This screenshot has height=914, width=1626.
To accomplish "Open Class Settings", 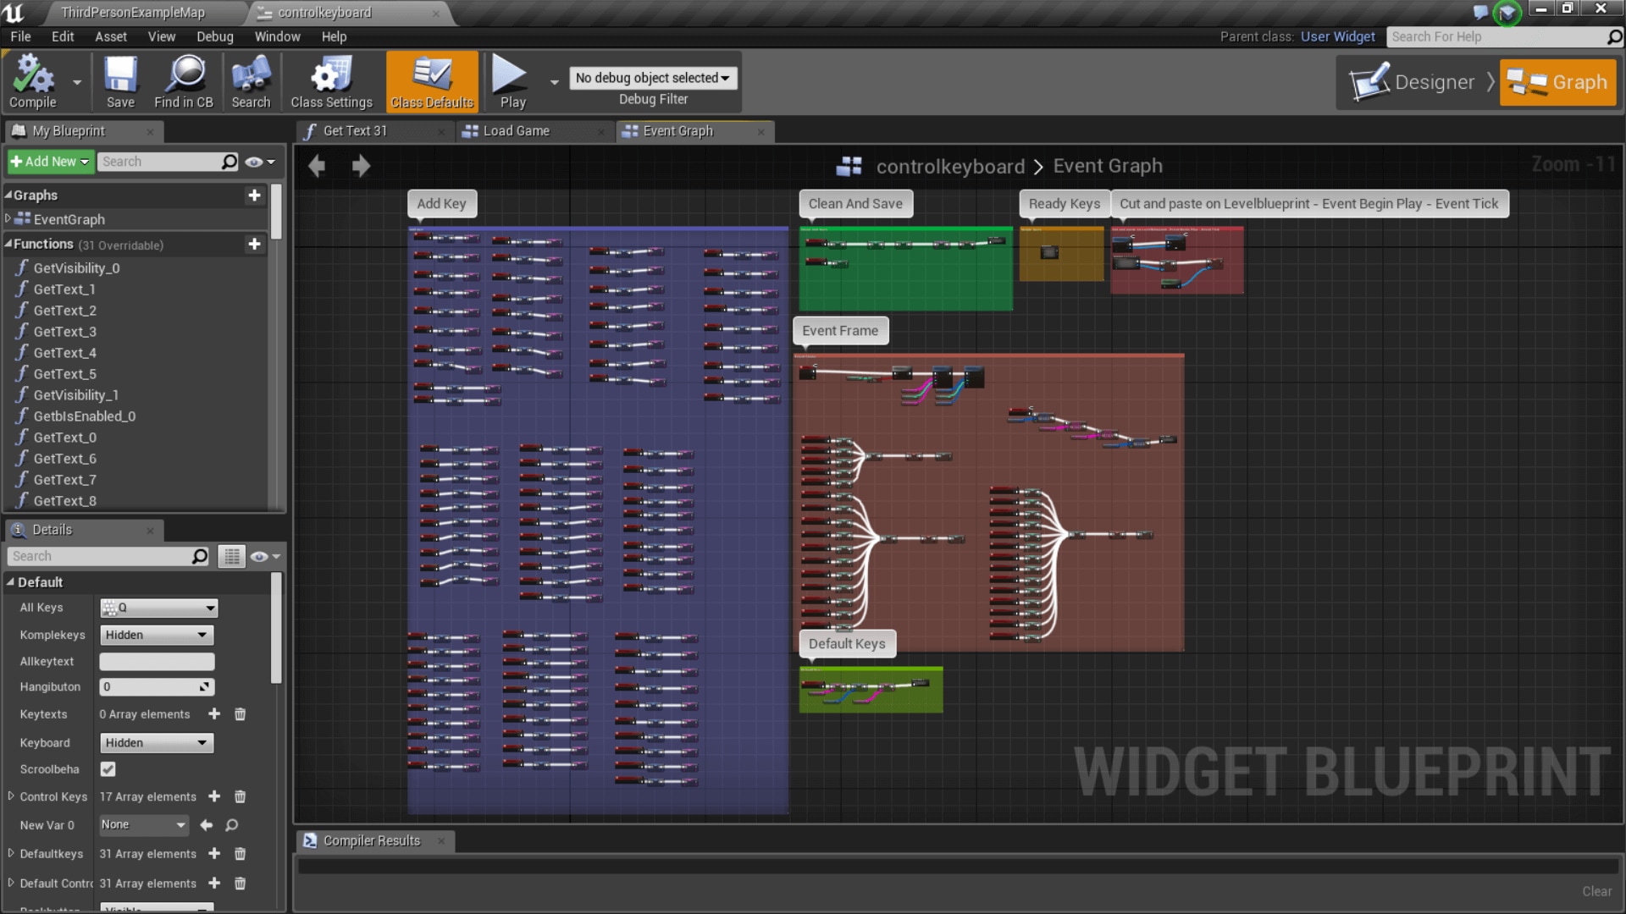I will click(330, 80).
